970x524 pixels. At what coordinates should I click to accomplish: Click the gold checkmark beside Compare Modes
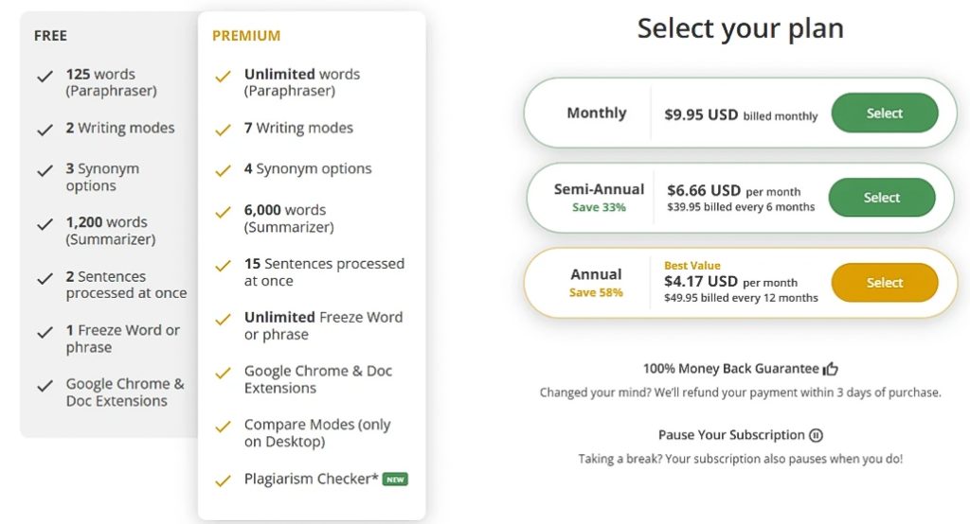223,427
